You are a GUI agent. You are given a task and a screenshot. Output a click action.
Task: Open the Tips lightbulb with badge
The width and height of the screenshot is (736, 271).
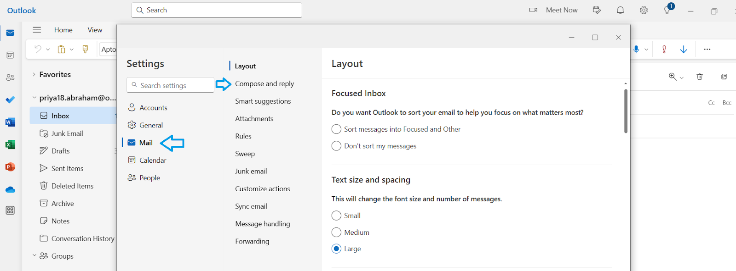point(667,9)
